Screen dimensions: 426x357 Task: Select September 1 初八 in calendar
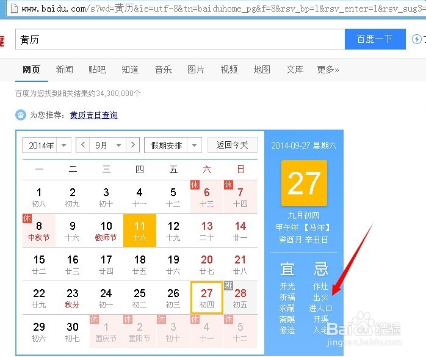[x=39, y=197]
